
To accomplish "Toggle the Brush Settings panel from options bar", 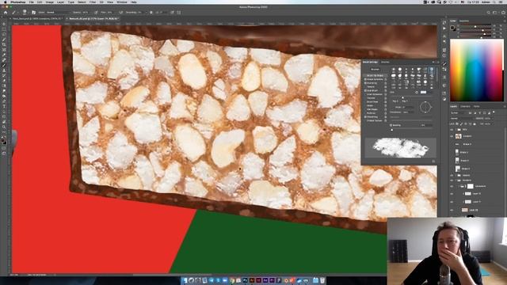I will pos(33,13).
